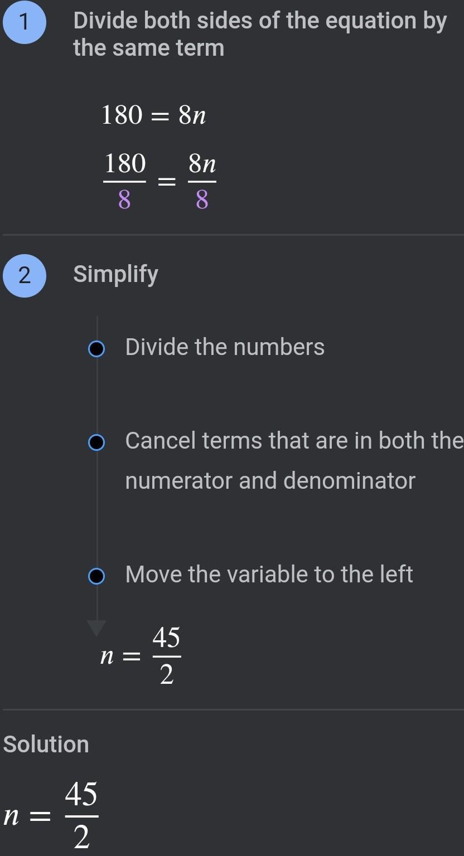Image resolution: width=464 pixels, height=856 pixels.
Task: Open the "Divide the numbers" substep text
Action: coord(225,347)
